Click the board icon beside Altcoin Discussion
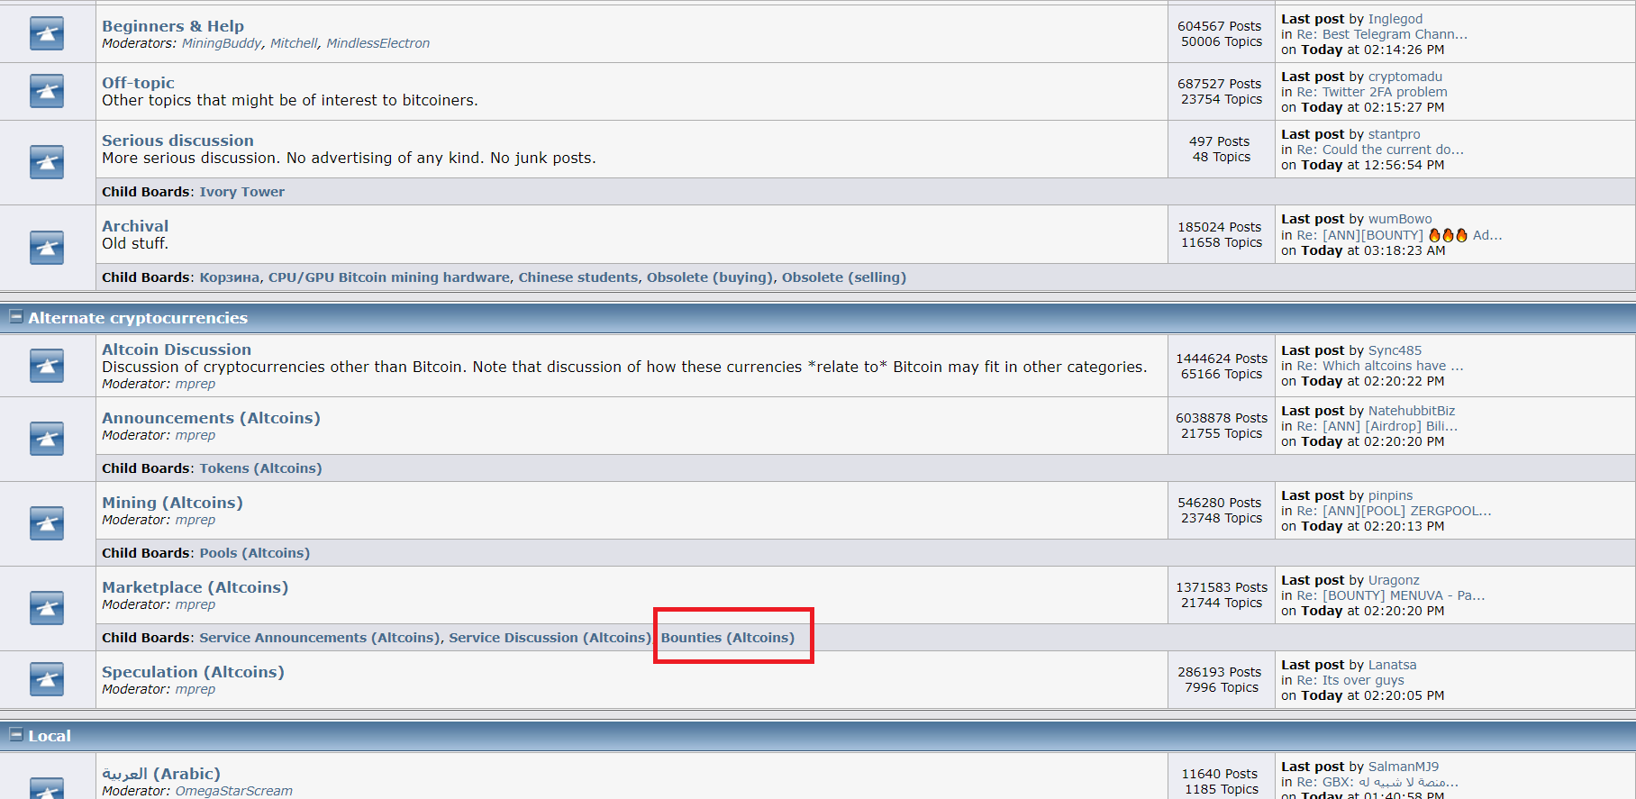Image resolution: width=1636 pixels, height=799 pixels. pyautogui.click(x=47, y=366)
